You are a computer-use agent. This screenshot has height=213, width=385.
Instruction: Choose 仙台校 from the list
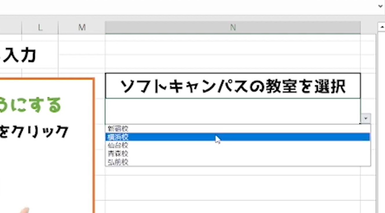[x=238, y=145]
